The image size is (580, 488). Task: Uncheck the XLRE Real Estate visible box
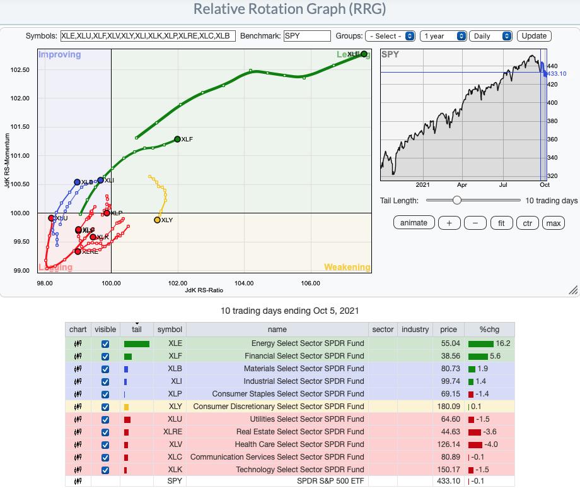click(x=105, y=432)
